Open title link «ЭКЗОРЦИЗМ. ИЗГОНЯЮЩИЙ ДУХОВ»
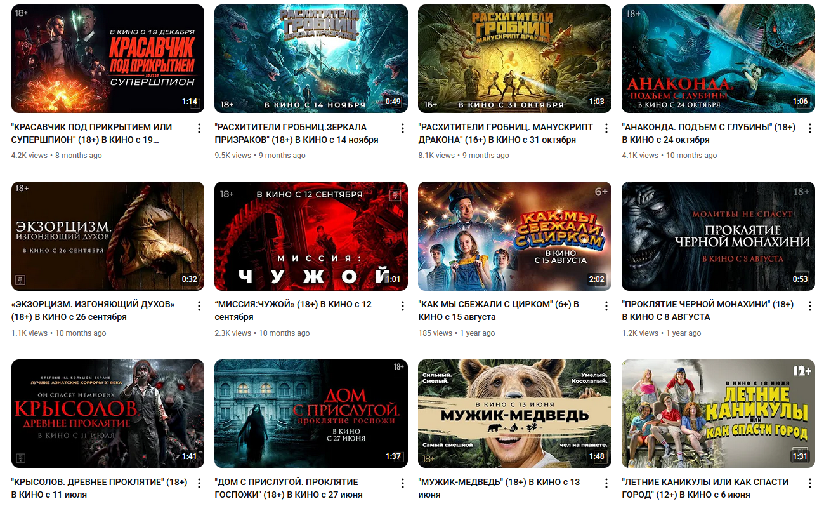This screenshot has height=506, width=824. [x=93, y=310]
